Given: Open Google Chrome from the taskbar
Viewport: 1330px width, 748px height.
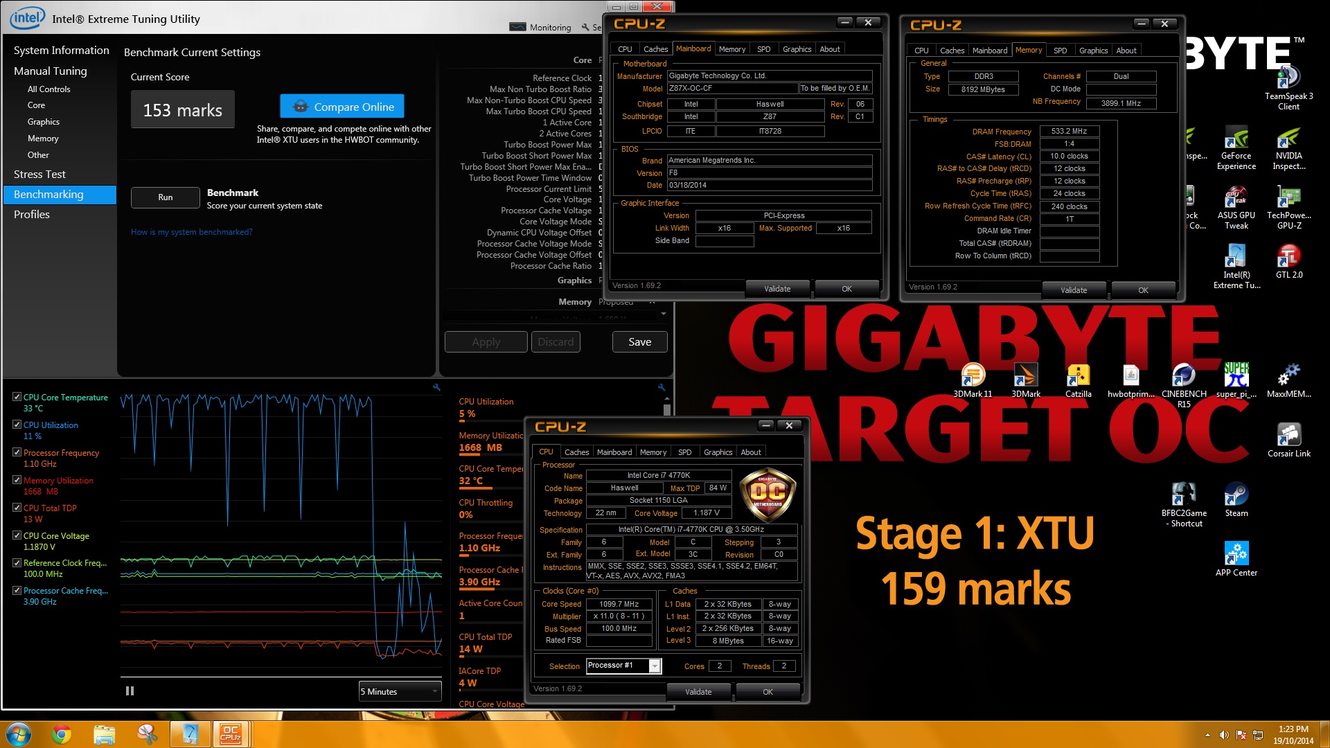Looking at the screenshot, I should 62,733.
